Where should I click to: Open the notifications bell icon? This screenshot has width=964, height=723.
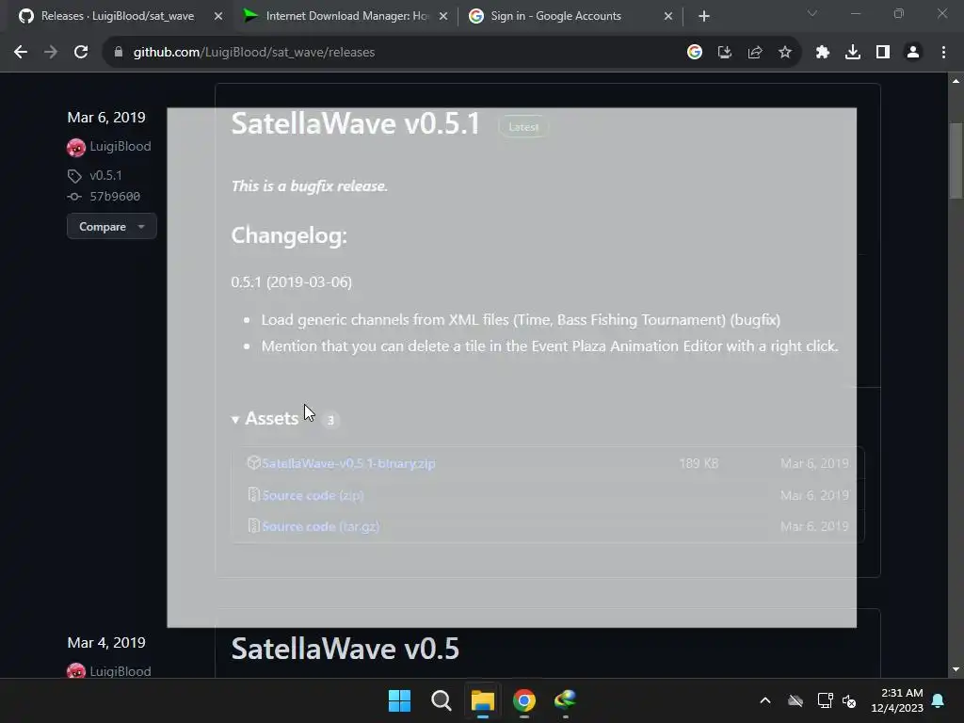[939, 700]
